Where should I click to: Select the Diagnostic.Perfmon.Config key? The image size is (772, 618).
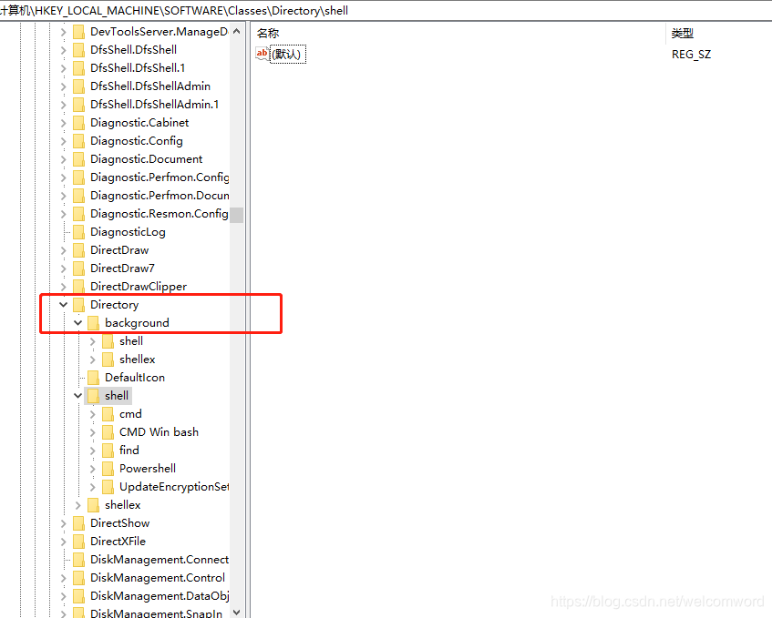[x=160, y=177]
